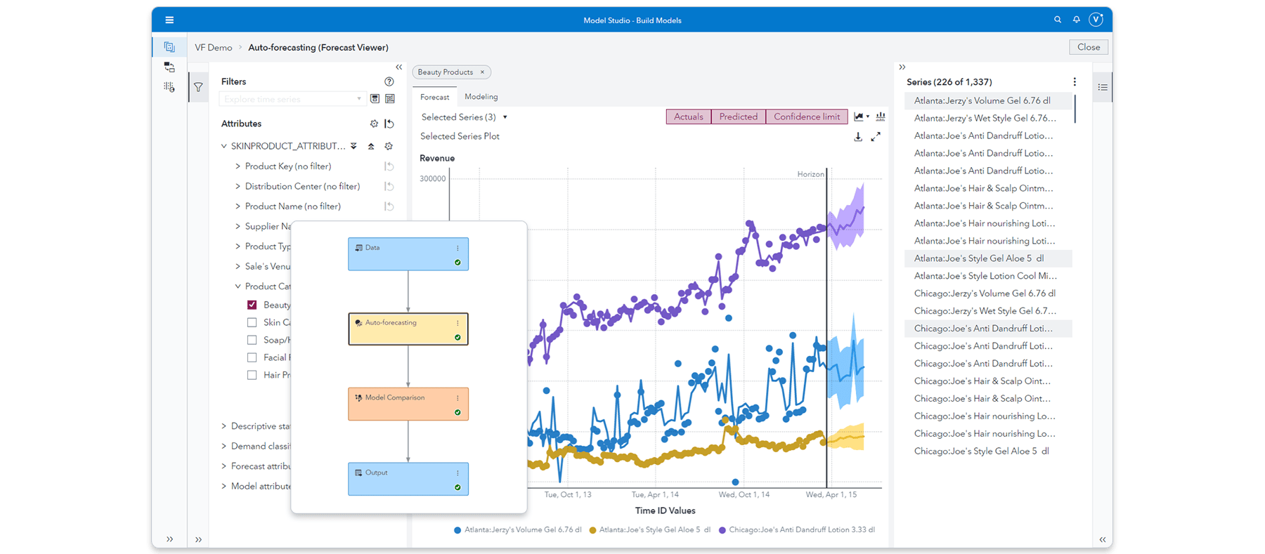This screenshot has height=554, width=1265.
Task: Expand the Product Key filter
Action: 238,166
